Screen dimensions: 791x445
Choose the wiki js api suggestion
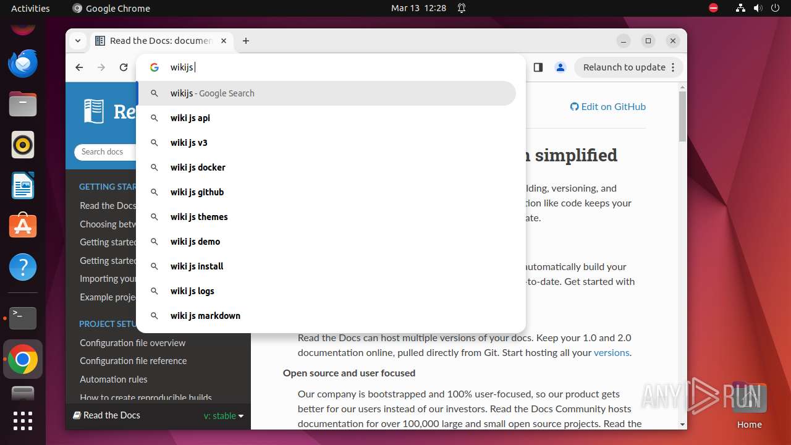(x=326, y=118)
